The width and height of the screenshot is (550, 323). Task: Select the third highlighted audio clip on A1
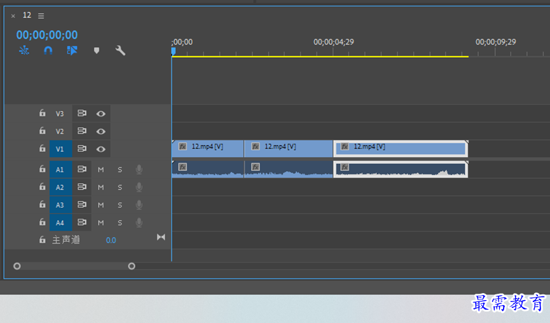401,169
